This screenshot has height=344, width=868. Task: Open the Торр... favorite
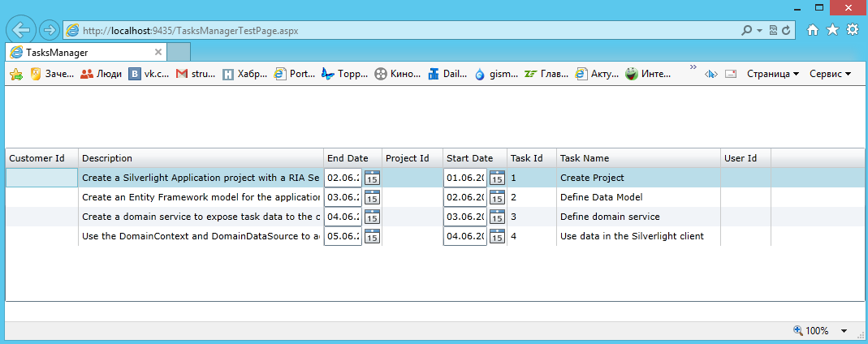[x=345, y=74]
